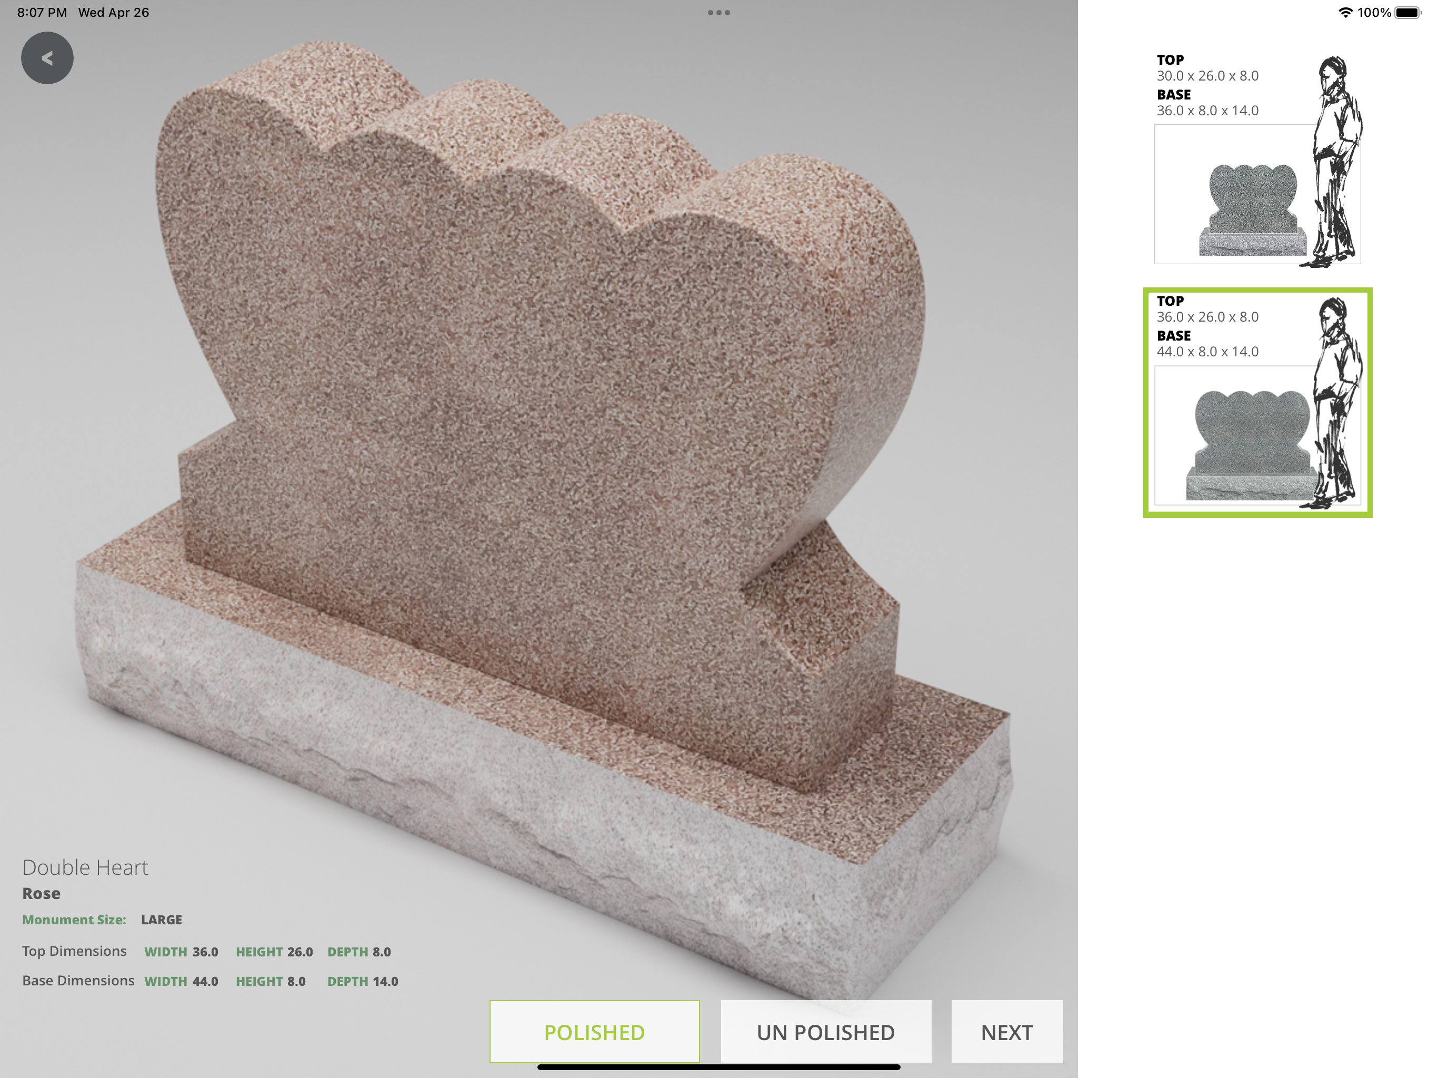Click the NEXT button
The image size is (1438, 1078).
[x=1007, y=1031]
